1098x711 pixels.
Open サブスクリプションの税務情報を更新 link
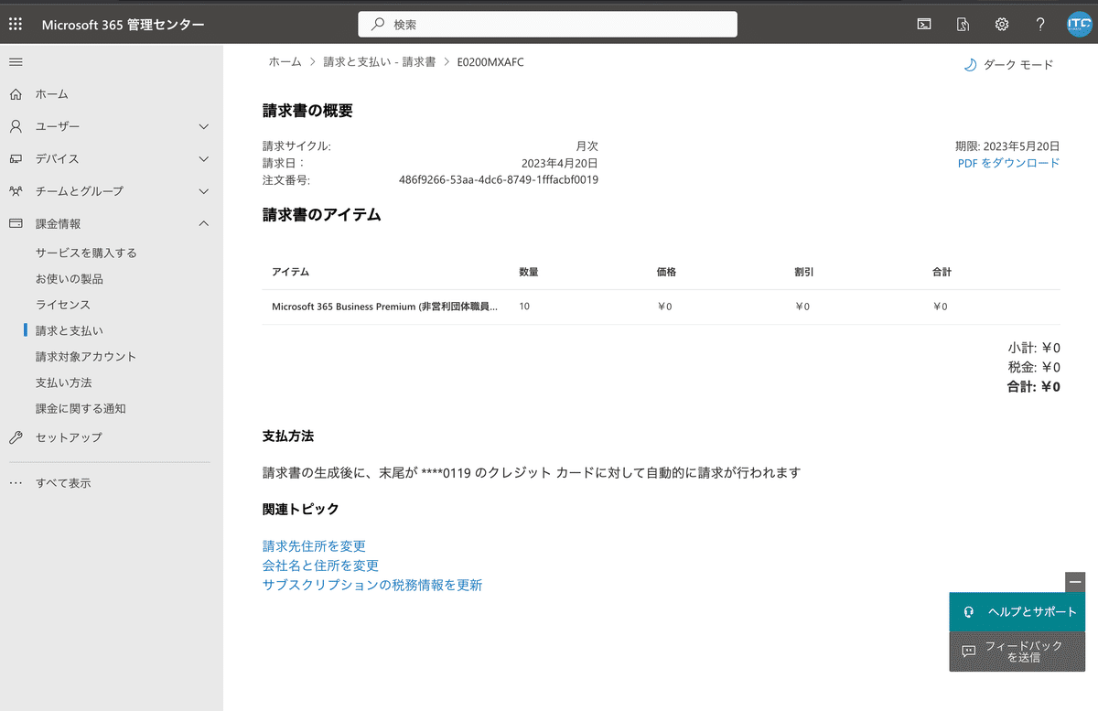coord(372,585)
